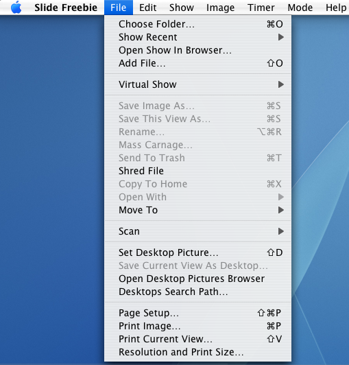Close the open File menu
Viewport: 349px width, 365px height.
pos(119,8)
